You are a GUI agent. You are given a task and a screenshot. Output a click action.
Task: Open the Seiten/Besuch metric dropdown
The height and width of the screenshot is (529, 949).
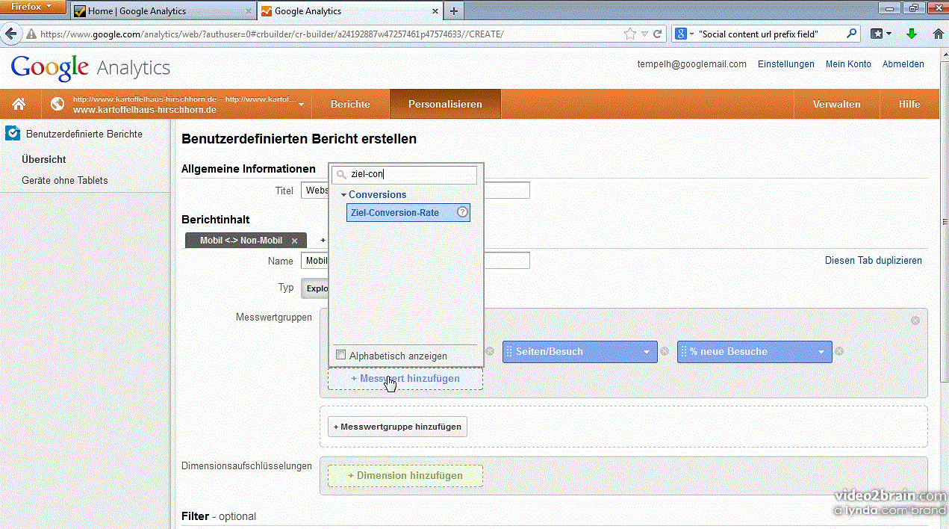click(647, 352)
